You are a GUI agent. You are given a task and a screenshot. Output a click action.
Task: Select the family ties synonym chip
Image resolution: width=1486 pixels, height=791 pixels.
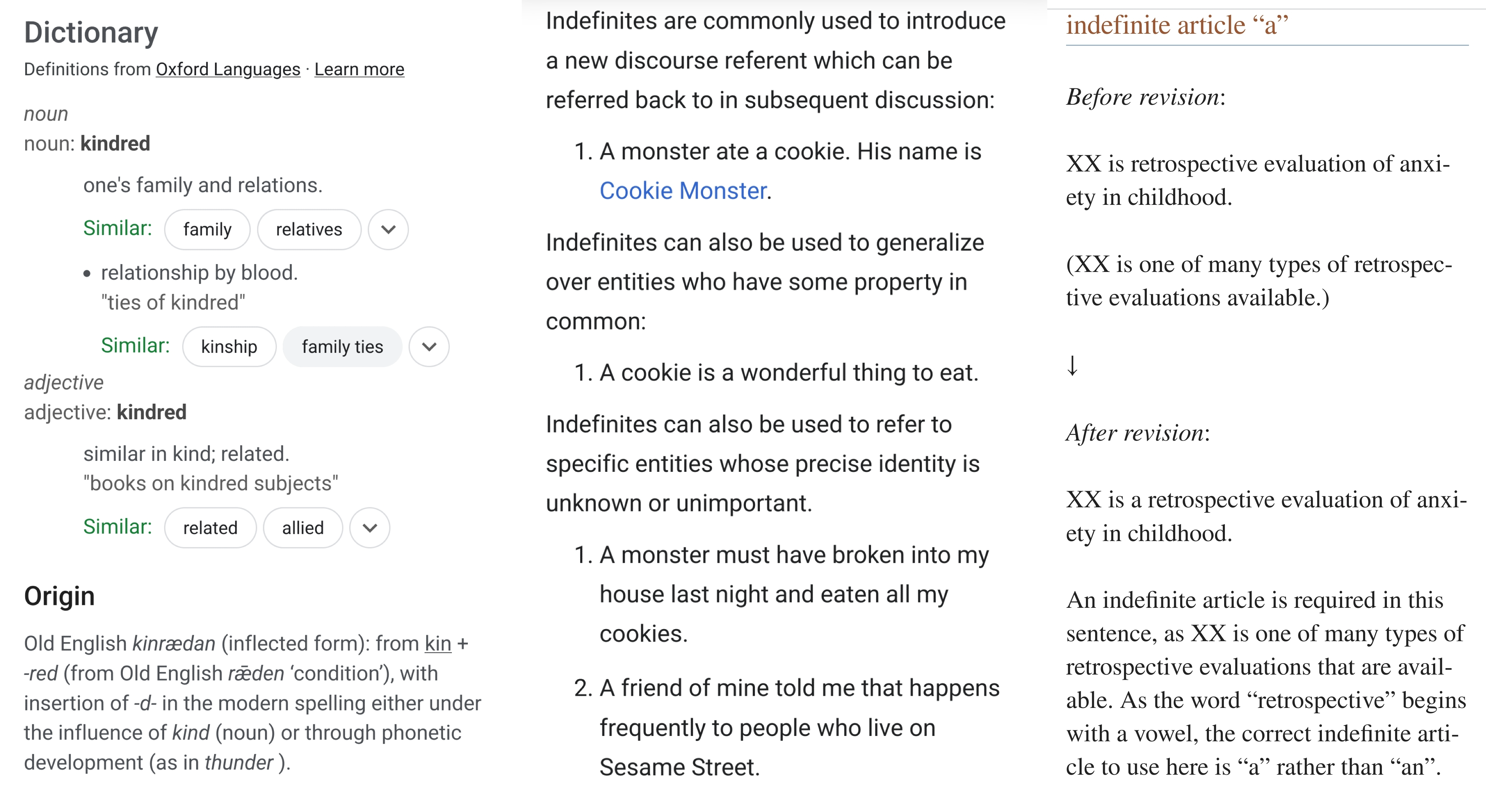[342, 347]
